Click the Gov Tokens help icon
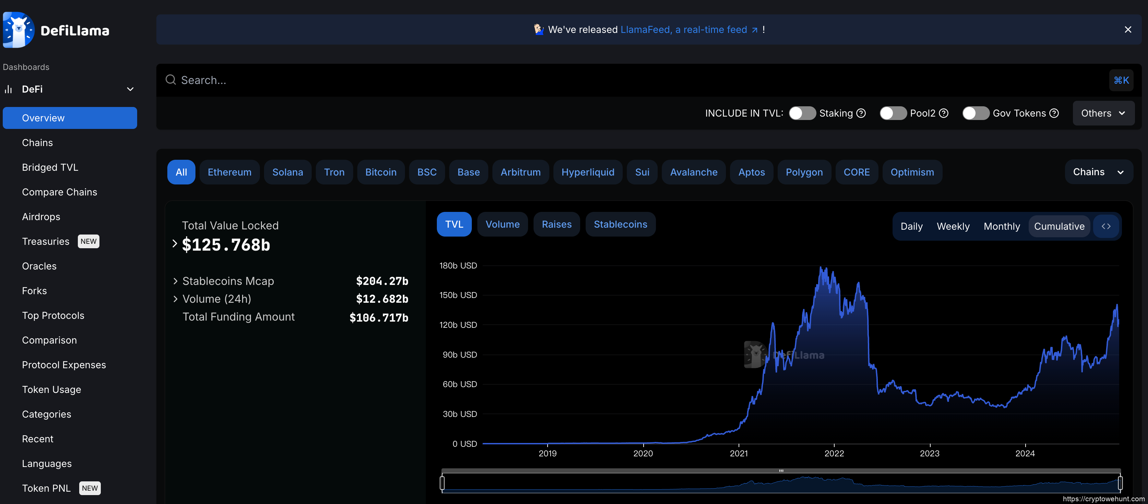 pyautogui.click(x=1054, y=113)
